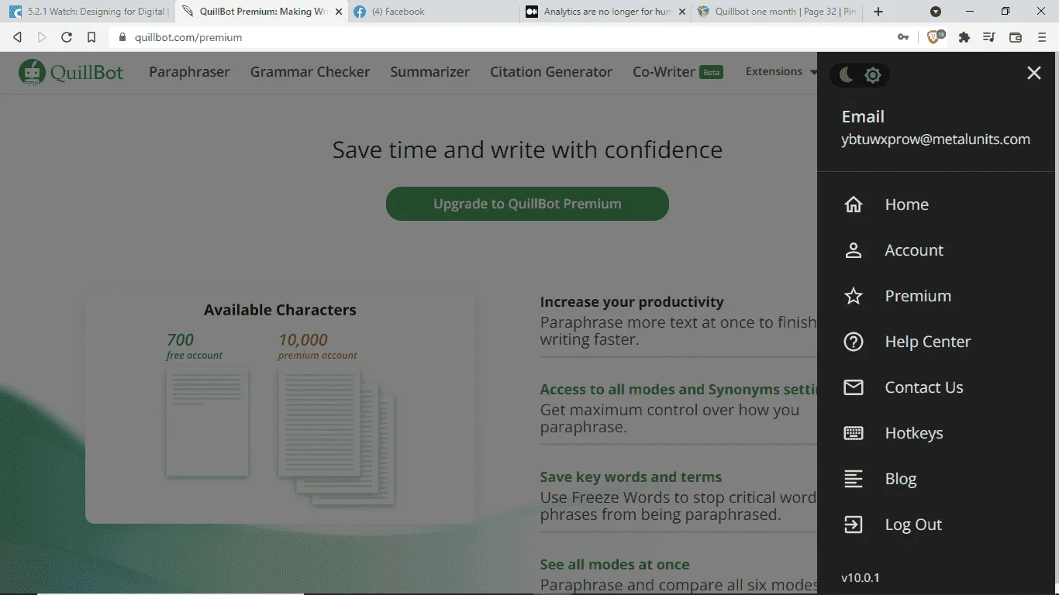Viewport: 1059px width, 595px height.
Task: Click See all modes at once heading
Action: click(615, 565)
